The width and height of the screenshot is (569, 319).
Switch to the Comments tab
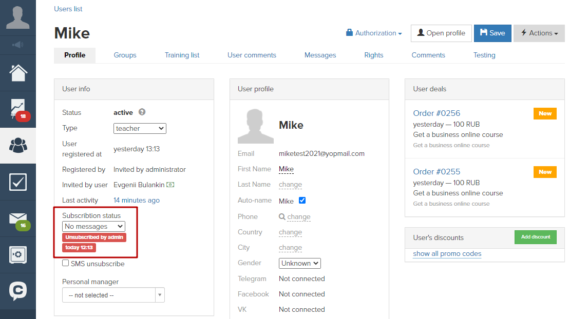pos(428,55)
